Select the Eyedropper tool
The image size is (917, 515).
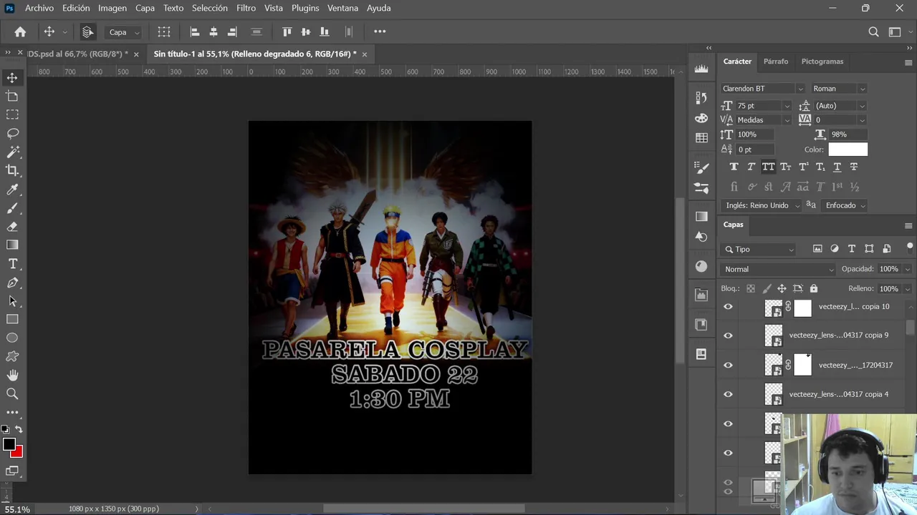pos(12,190)
